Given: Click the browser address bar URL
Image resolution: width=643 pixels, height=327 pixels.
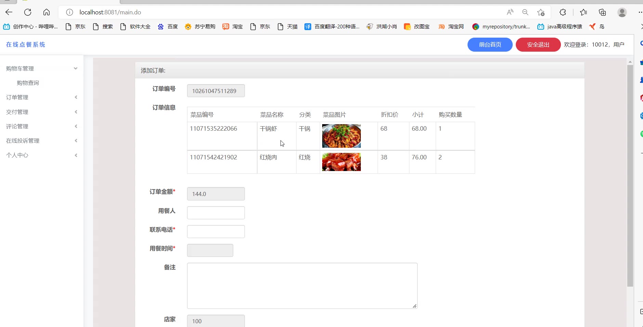Looking at the screenshot, I should point(110,12).
